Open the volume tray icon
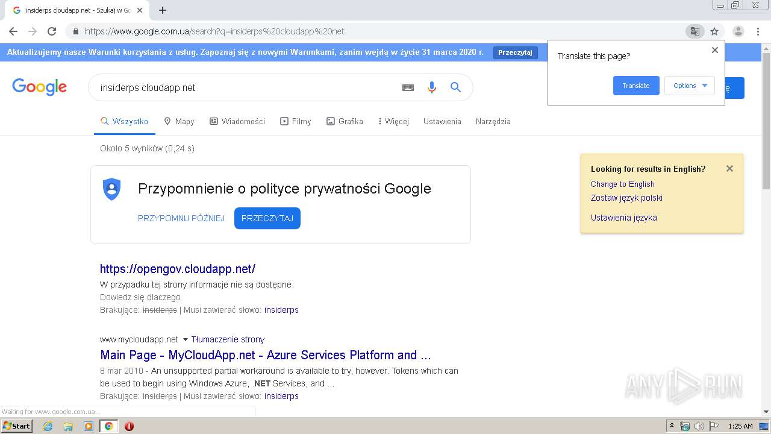771x434 pixels. pos(699,426)
